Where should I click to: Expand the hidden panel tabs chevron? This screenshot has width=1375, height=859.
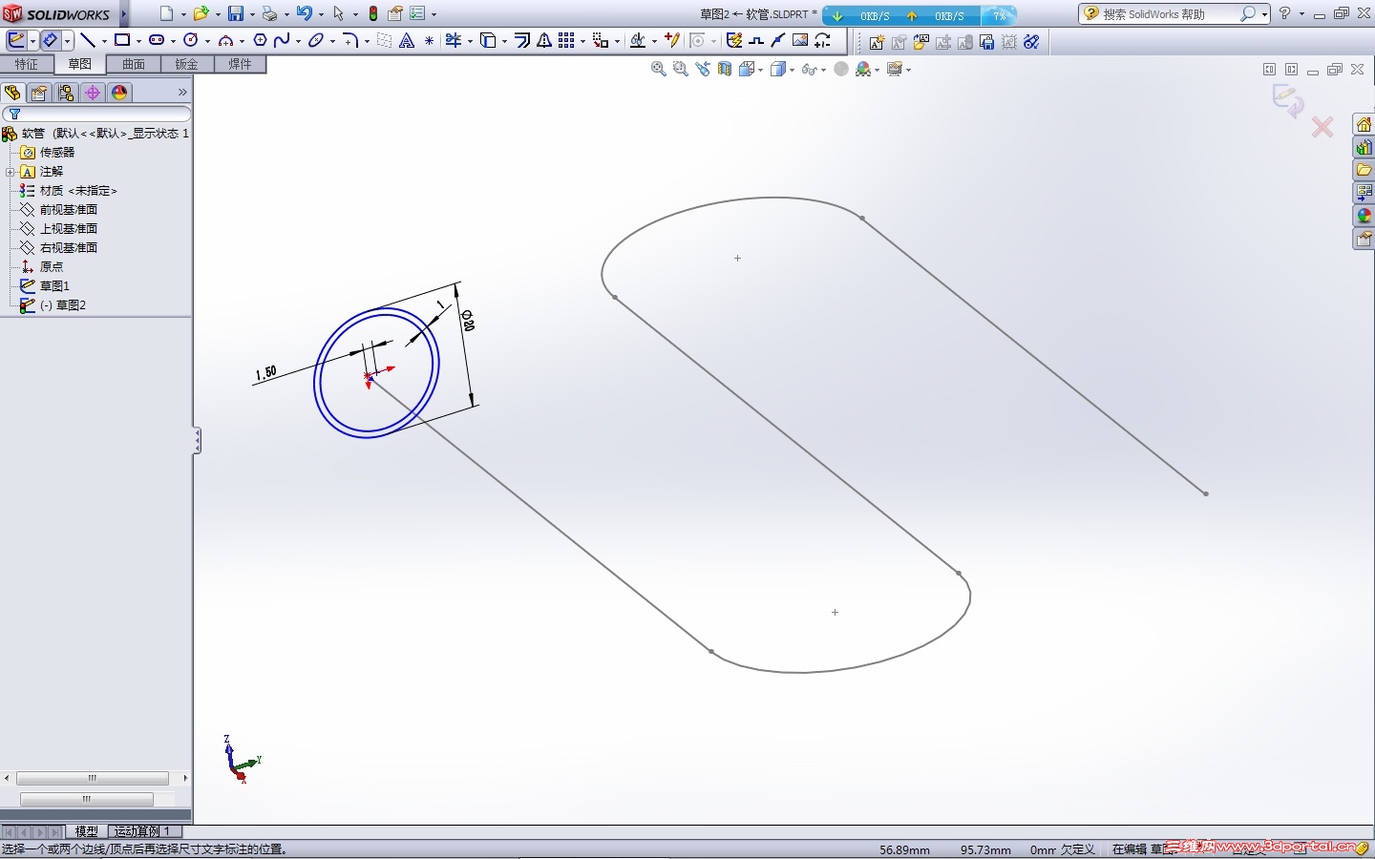click(182, 93)
